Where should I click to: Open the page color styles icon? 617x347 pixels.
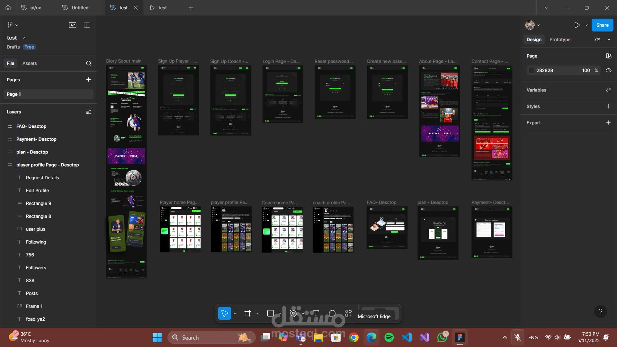pyautogui.click(x=609, y=56)
